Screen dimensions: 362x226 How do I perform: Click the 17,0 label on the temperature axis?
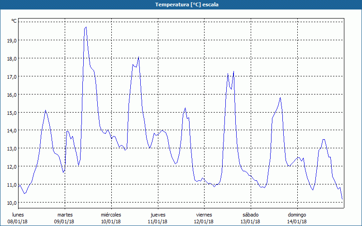(12, 76)
